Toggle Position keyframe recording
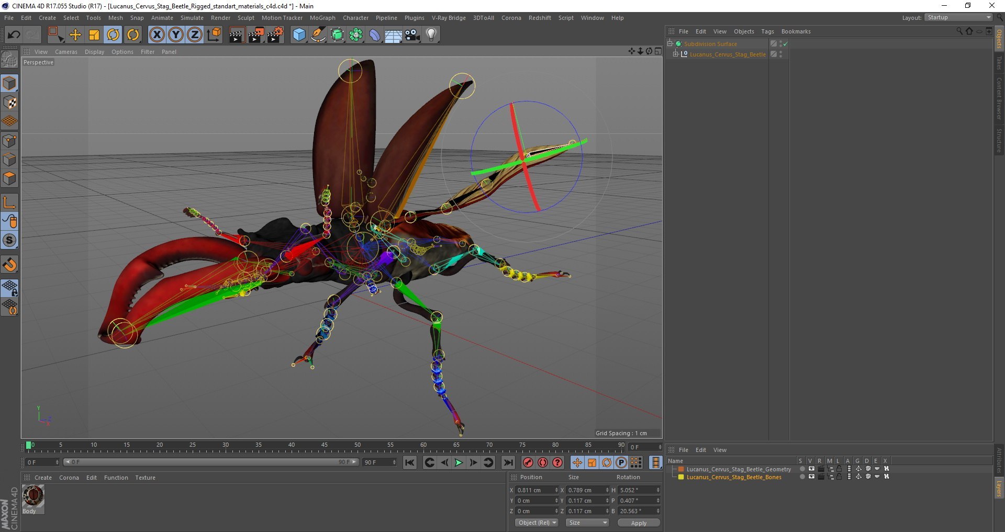Image resolution: width=1005 pixels, height=532 pixels. (x=577, y=462)
